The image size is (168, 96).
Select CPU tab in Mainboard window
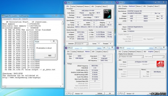(x=120, y=6)
